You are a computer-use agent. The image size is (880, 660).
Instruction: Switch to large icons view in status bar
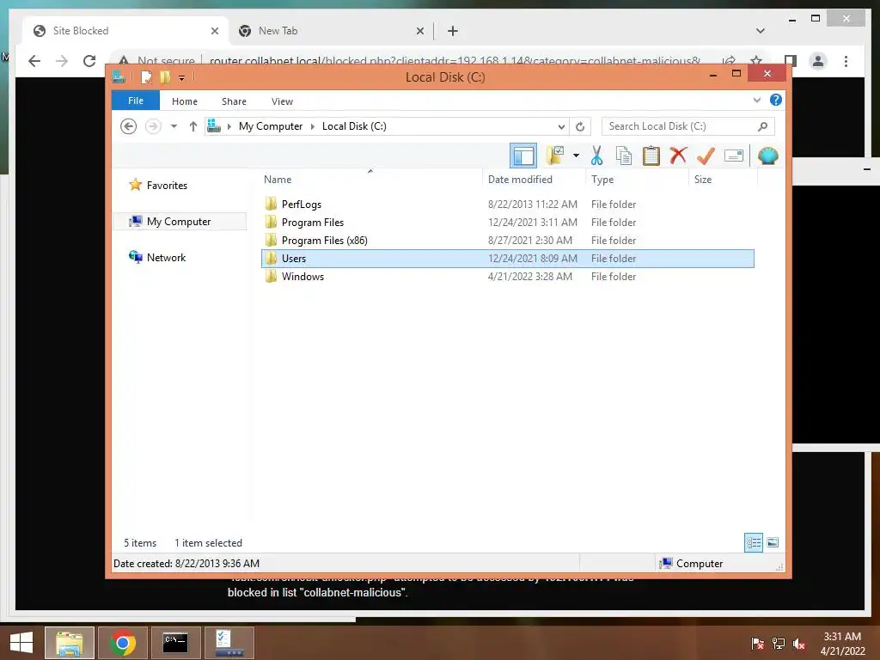pyautogui.click(x=773, y=542)
